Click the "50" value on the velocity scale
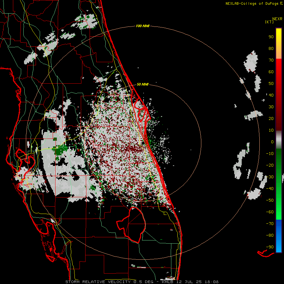The image size is (284, 284). (271, 84)
